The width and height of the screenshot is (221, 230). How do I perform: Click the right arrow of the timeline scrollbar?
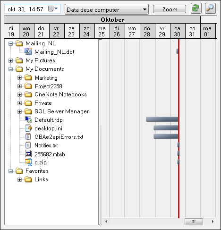(x=213, y=221)
